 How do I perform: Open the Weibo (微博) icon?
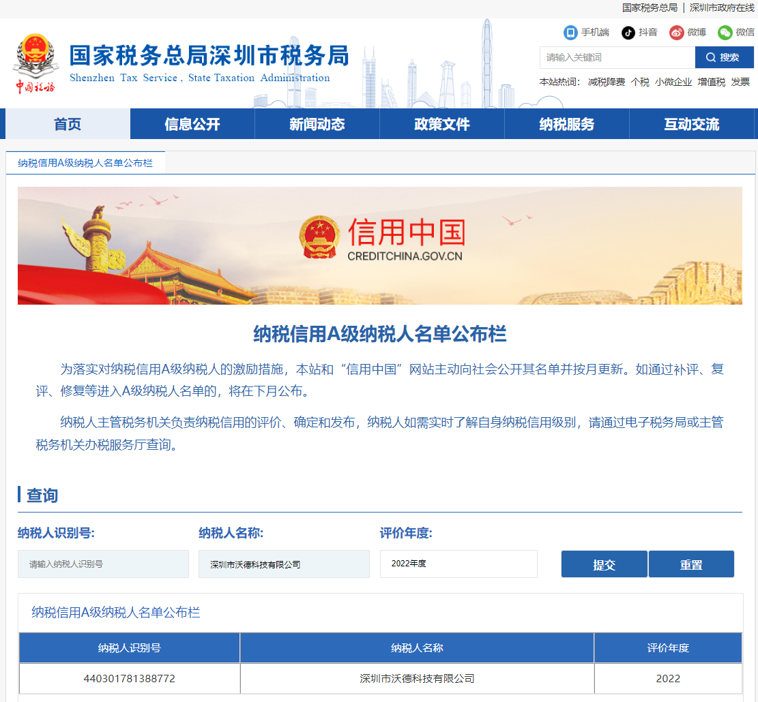(x=676, y=32)
